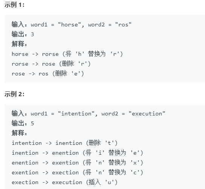Image resolution: width=205 pixels, height=189 pixels.
Task: Click the line enention -> exention
Action: [77, 163]
